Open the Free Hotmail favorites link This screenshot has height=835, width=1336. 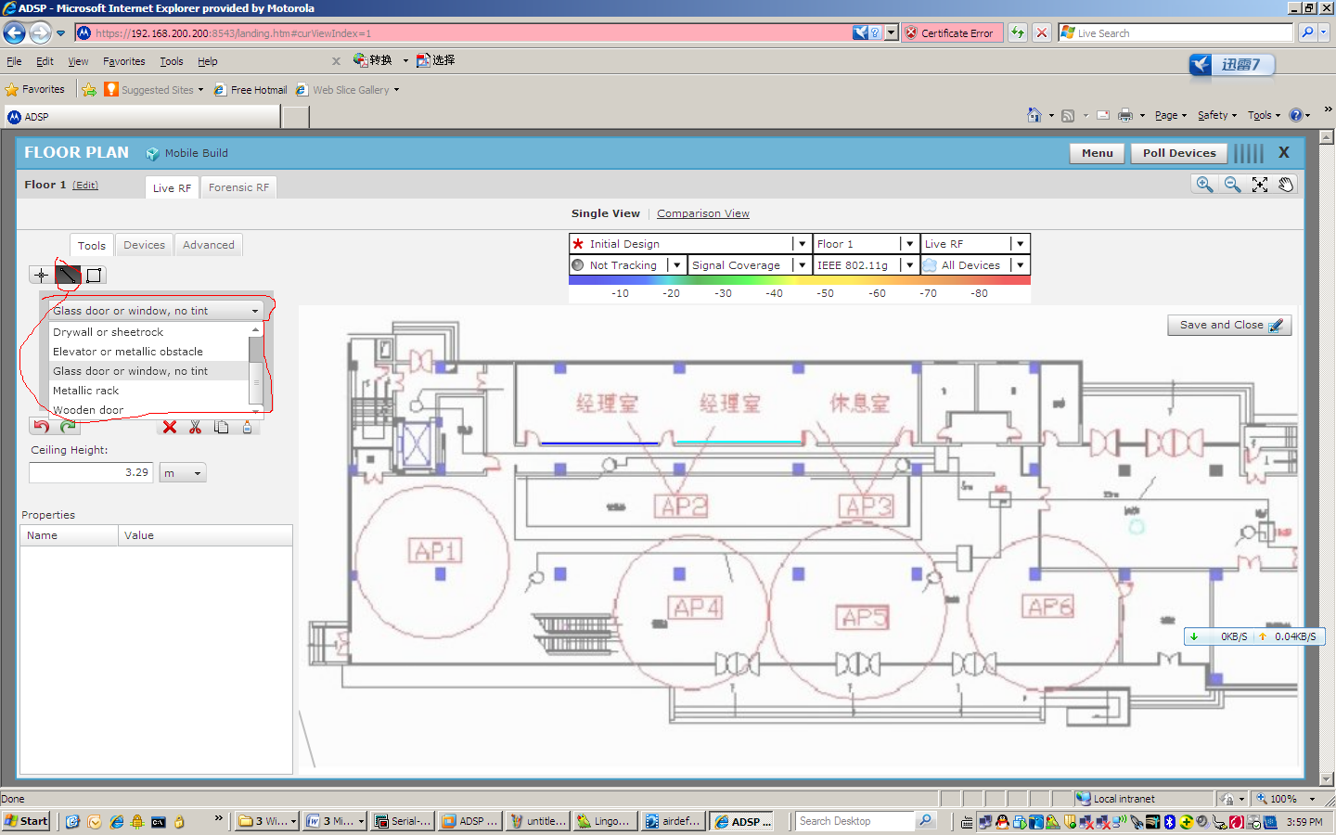[x=250, y=90]
